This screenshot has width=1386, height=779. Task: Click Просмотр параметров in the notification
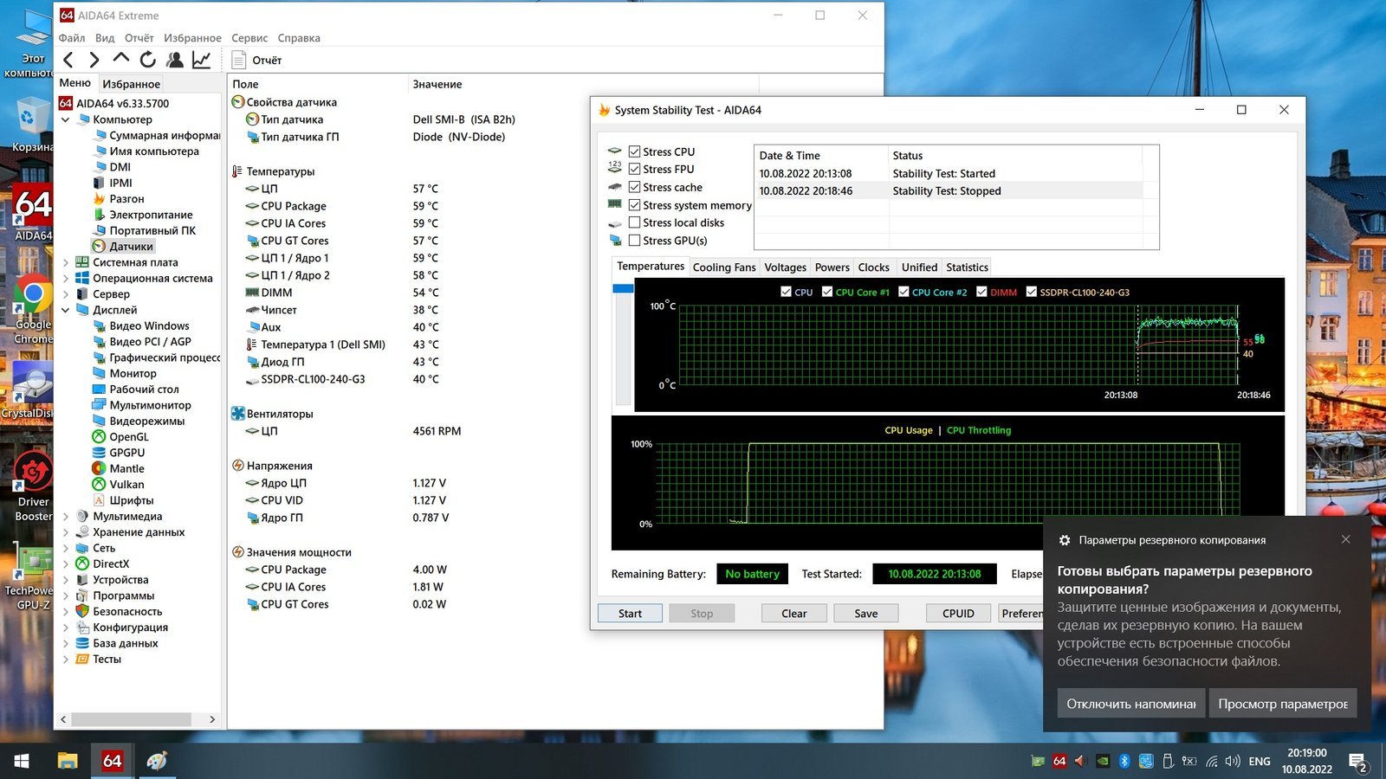[x=1283, y=704]
